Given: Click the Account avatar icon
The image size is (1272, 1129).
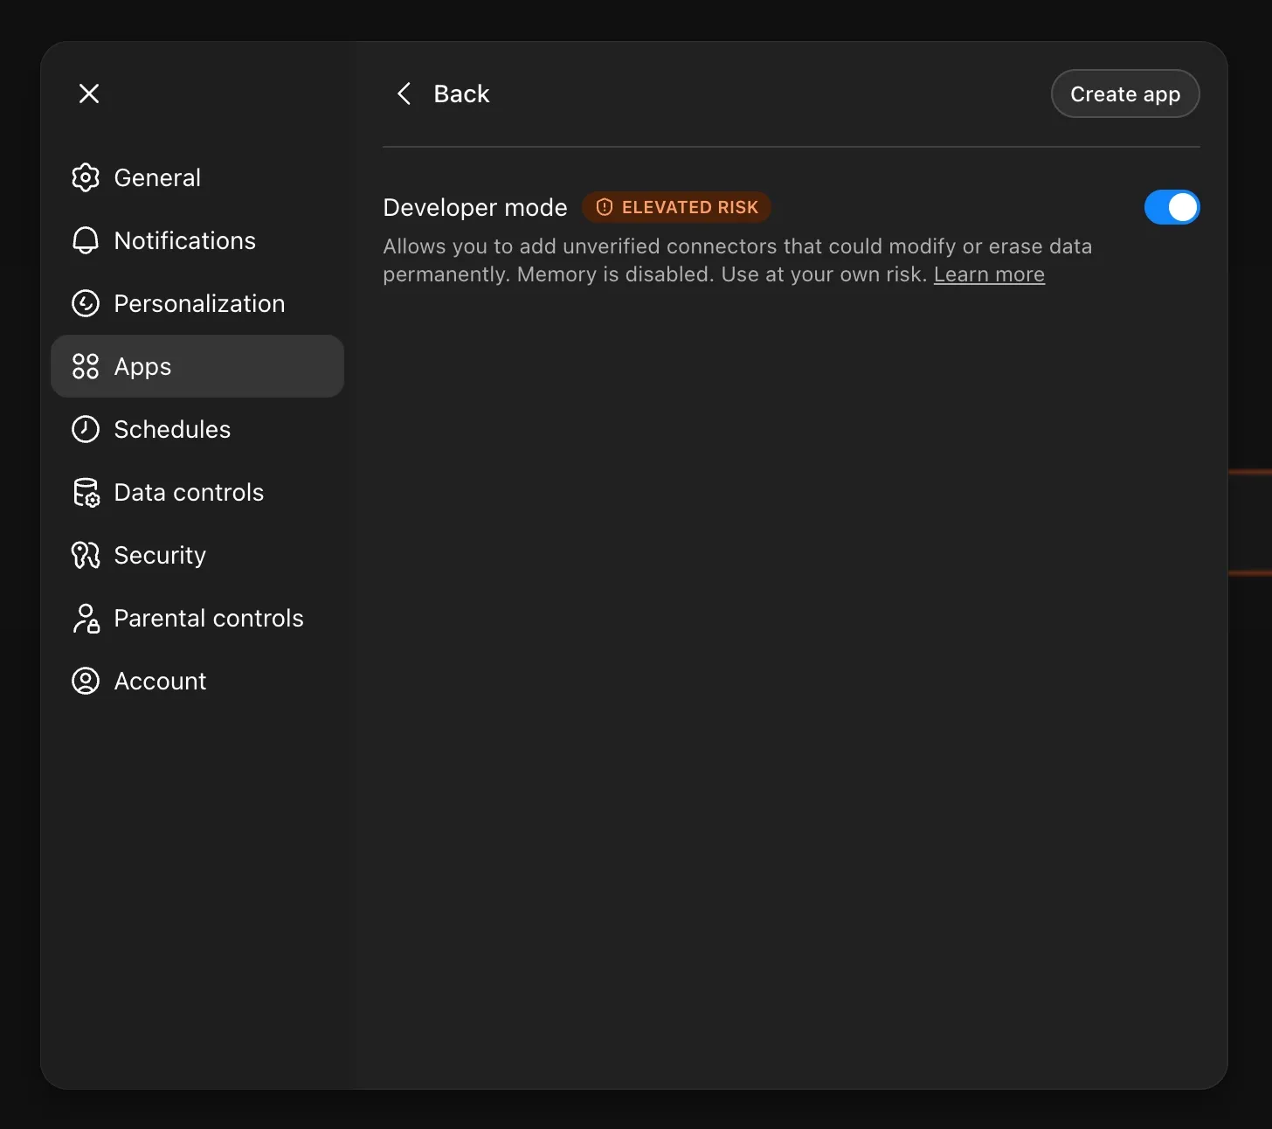Looking at the screenshot, I should [86, 681].
